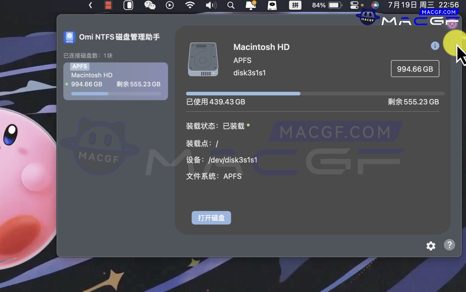The image size is (466, 292).
Task: Show disk info with the blue info icon
Action: coord(435,46)
